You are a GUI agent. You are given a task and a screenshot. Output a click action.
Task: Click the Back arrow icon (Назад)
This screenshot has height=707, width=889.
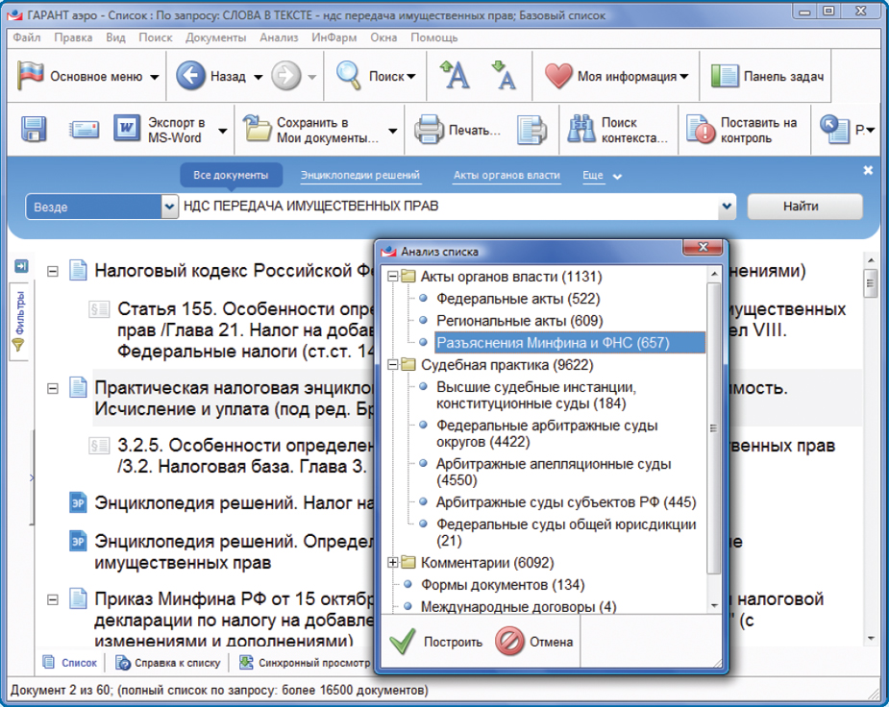point(191,76)
